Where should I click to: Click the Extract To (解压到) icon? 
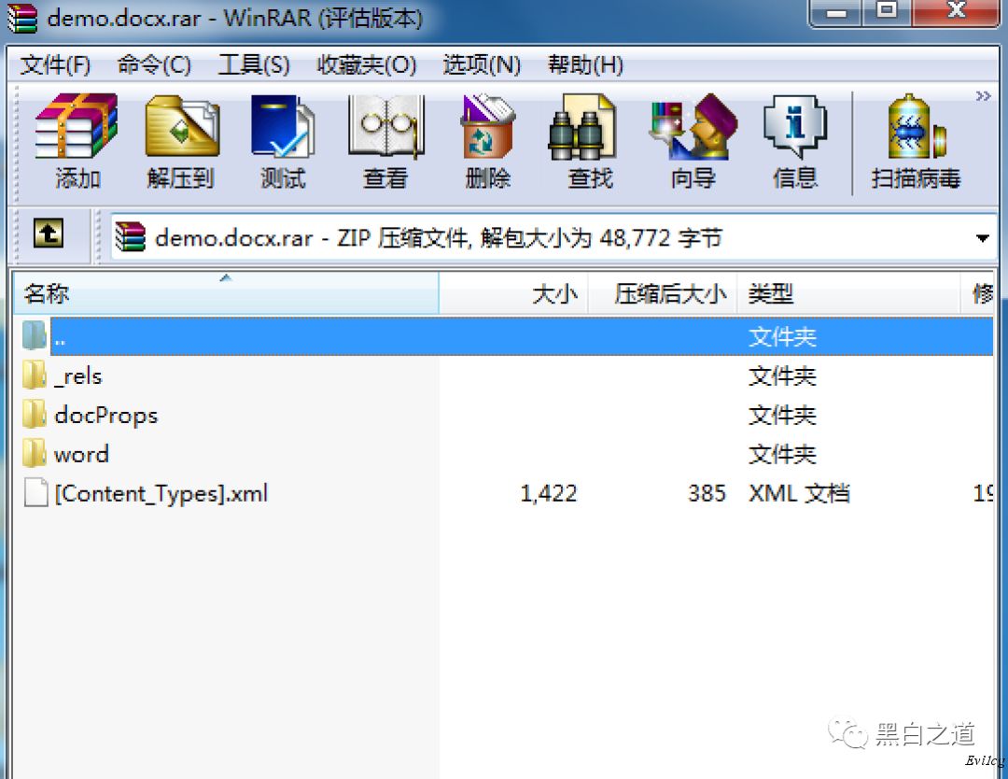tap(182, 127)
